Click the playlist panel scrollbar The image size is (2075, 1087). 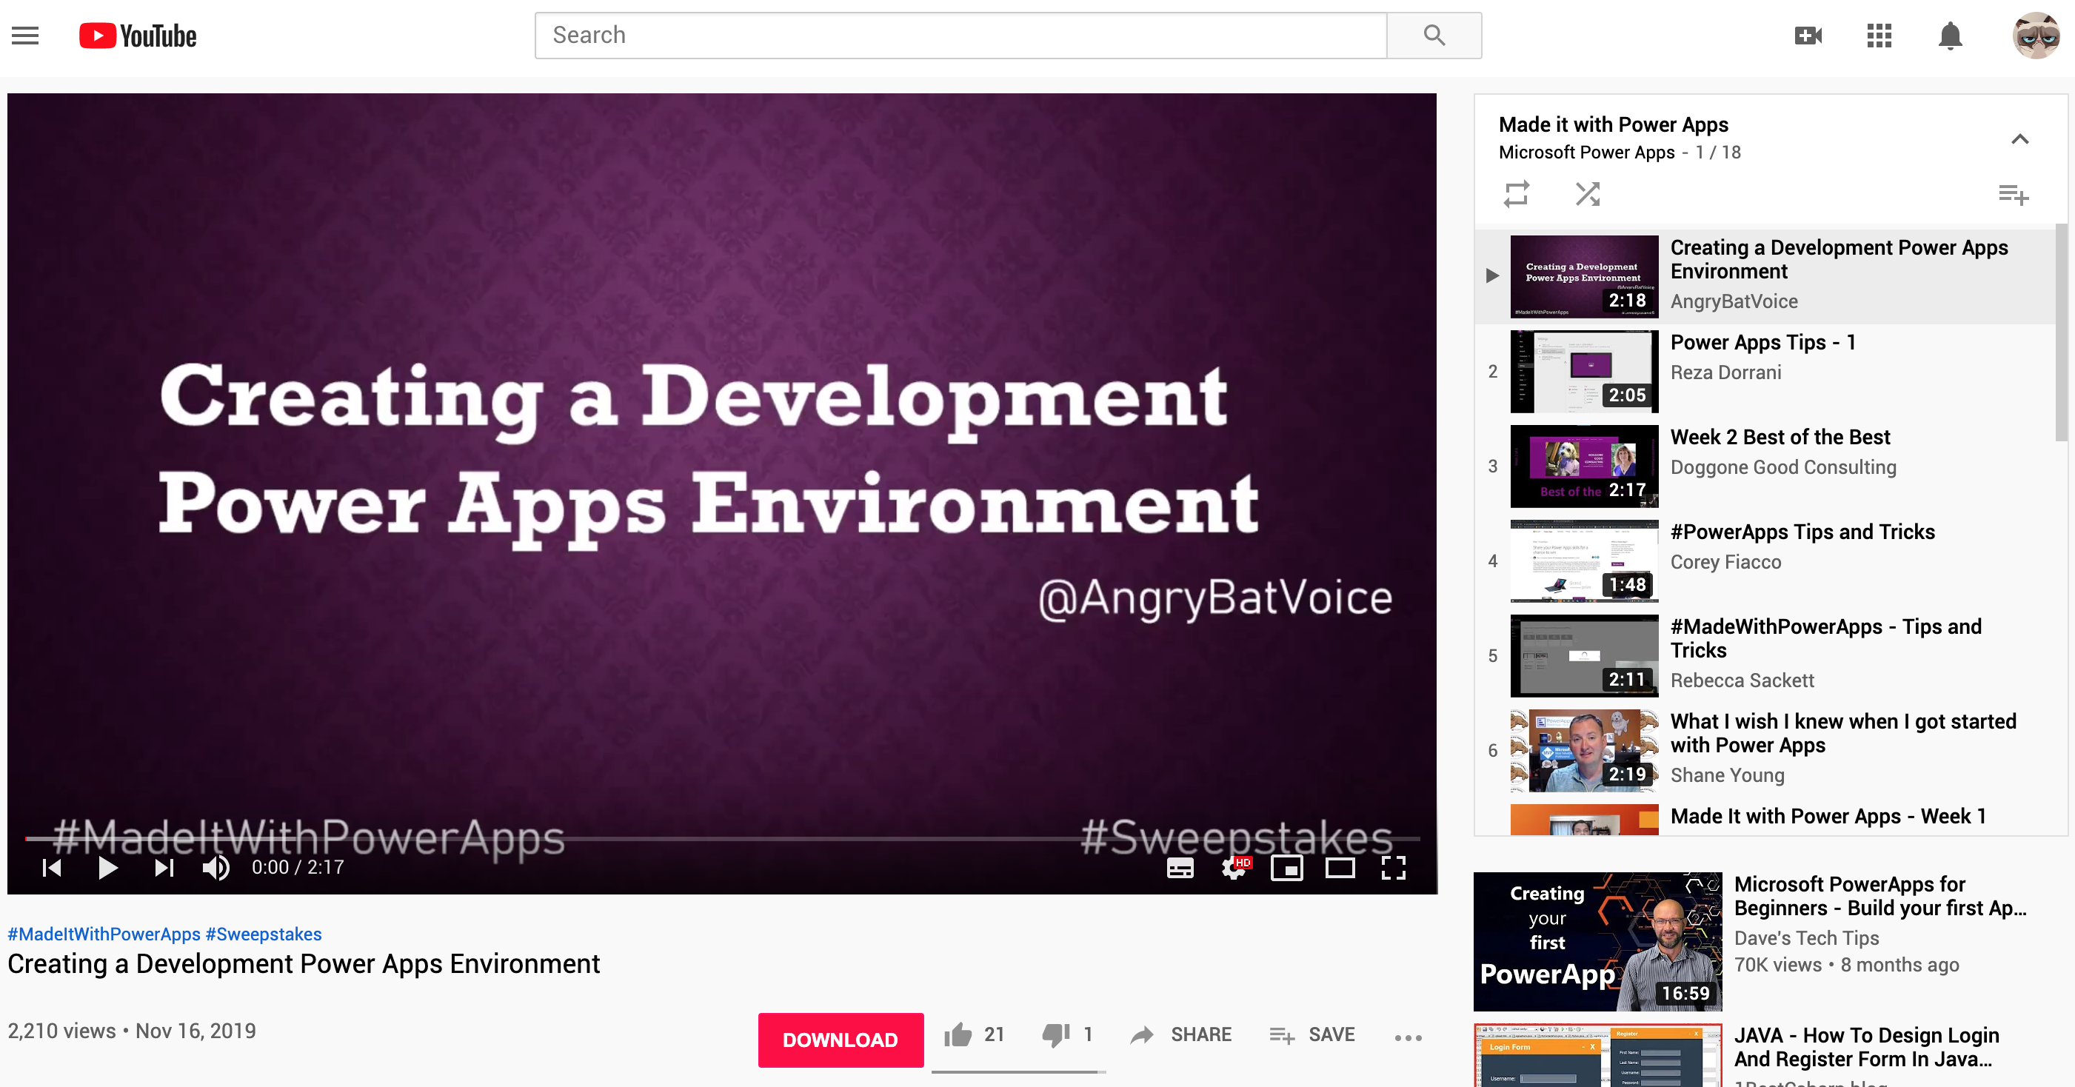(x=2062, y=332)
